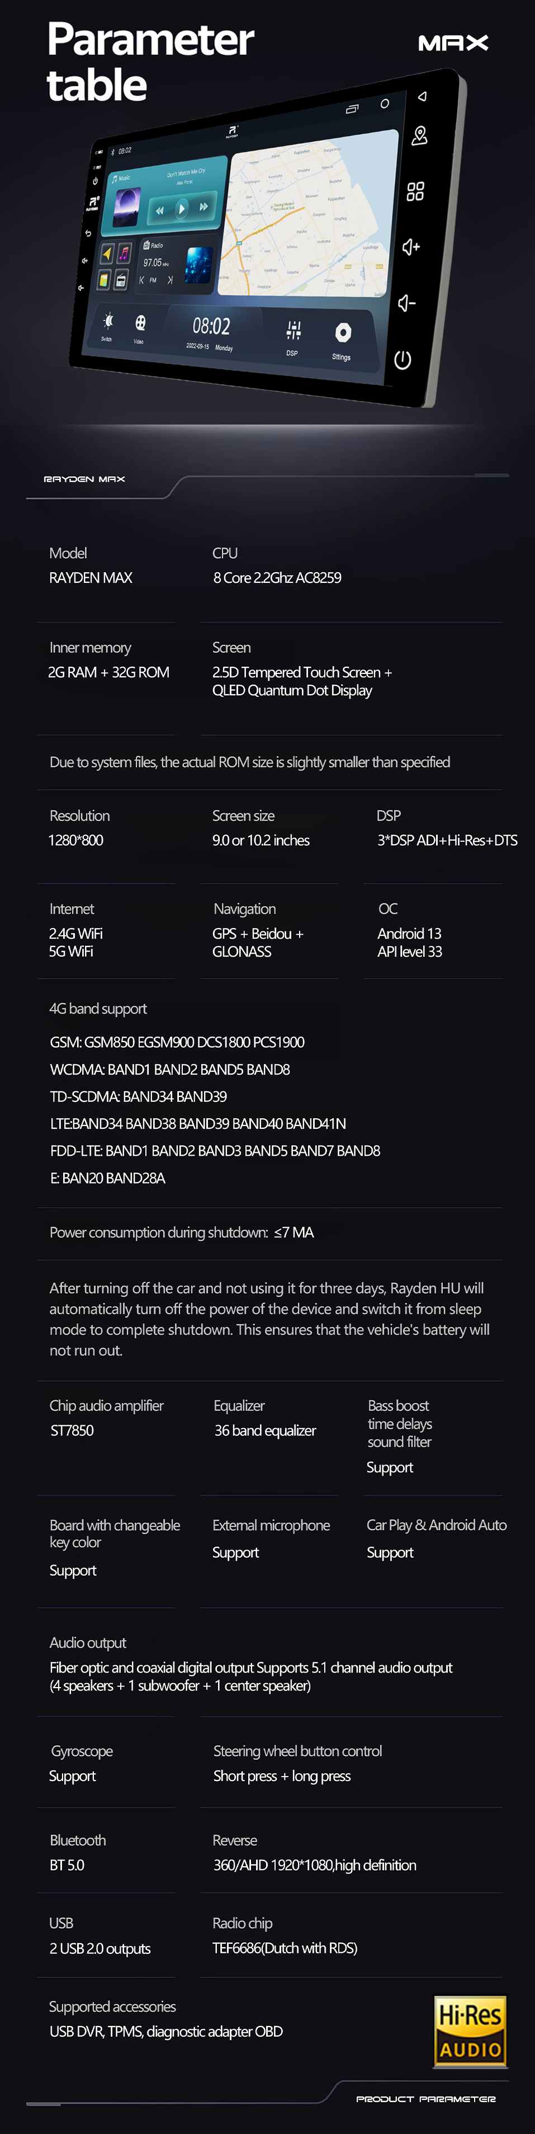Screen dimensions: 535x2134
Task: Click the 08:02 clock on the bottom bar
Action: point(211,326)
